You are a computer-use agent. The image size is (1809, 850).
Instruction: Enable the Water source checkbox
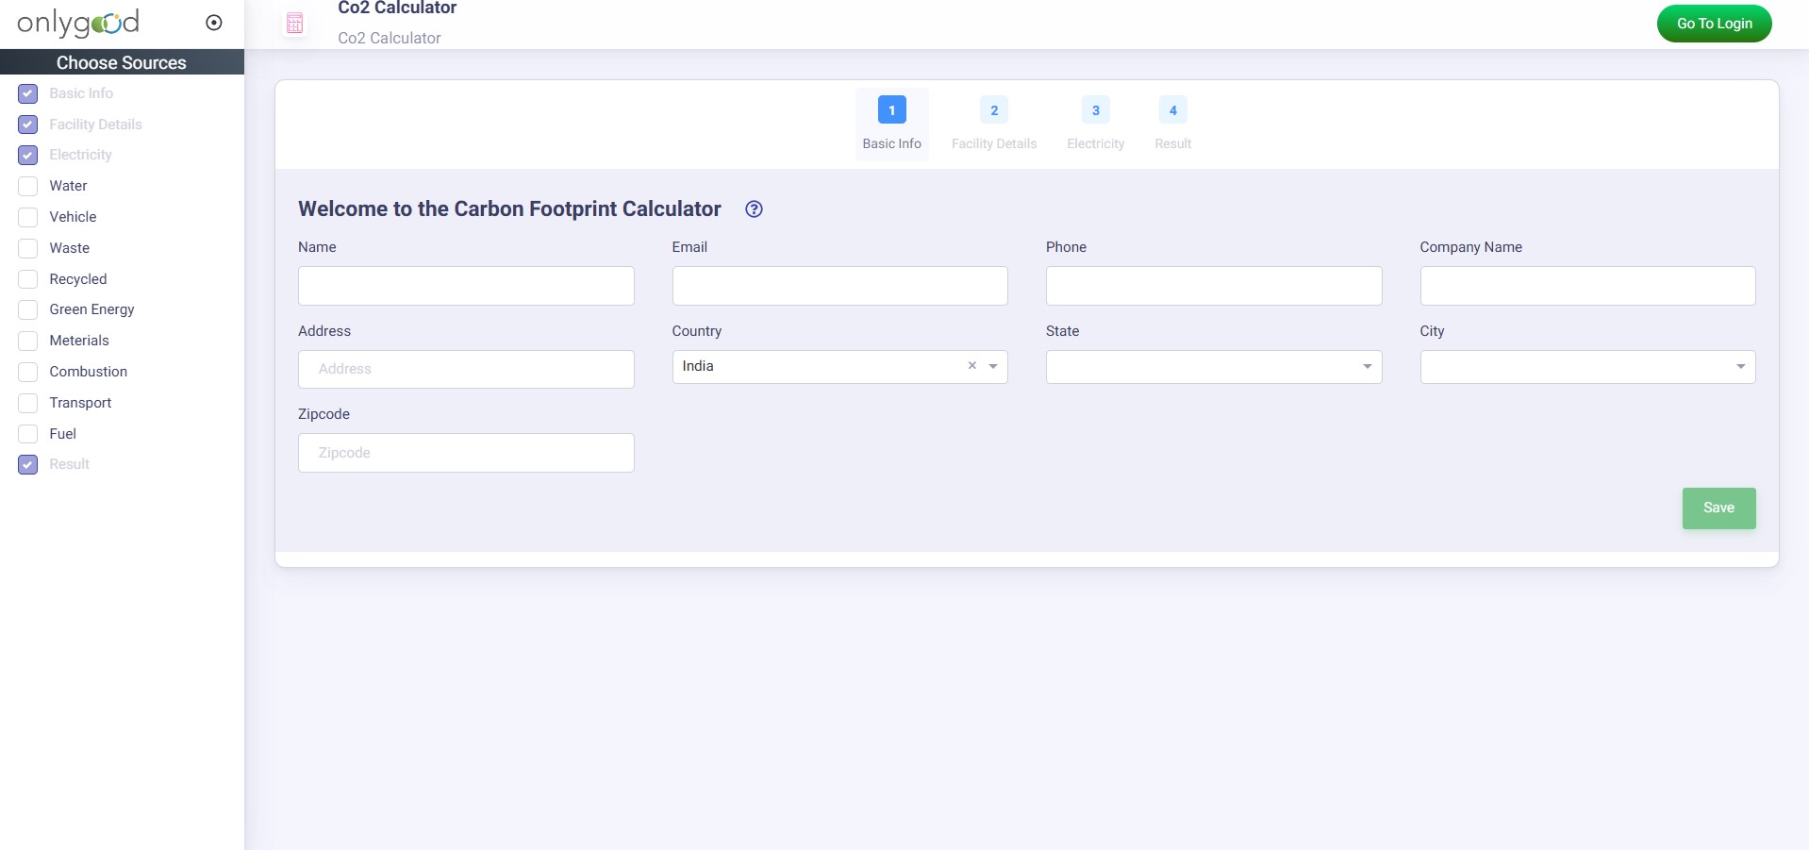[28, 187]
